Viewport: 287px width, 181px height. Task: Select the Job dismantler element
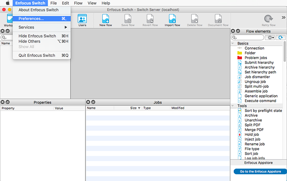(x=257, y=77)
